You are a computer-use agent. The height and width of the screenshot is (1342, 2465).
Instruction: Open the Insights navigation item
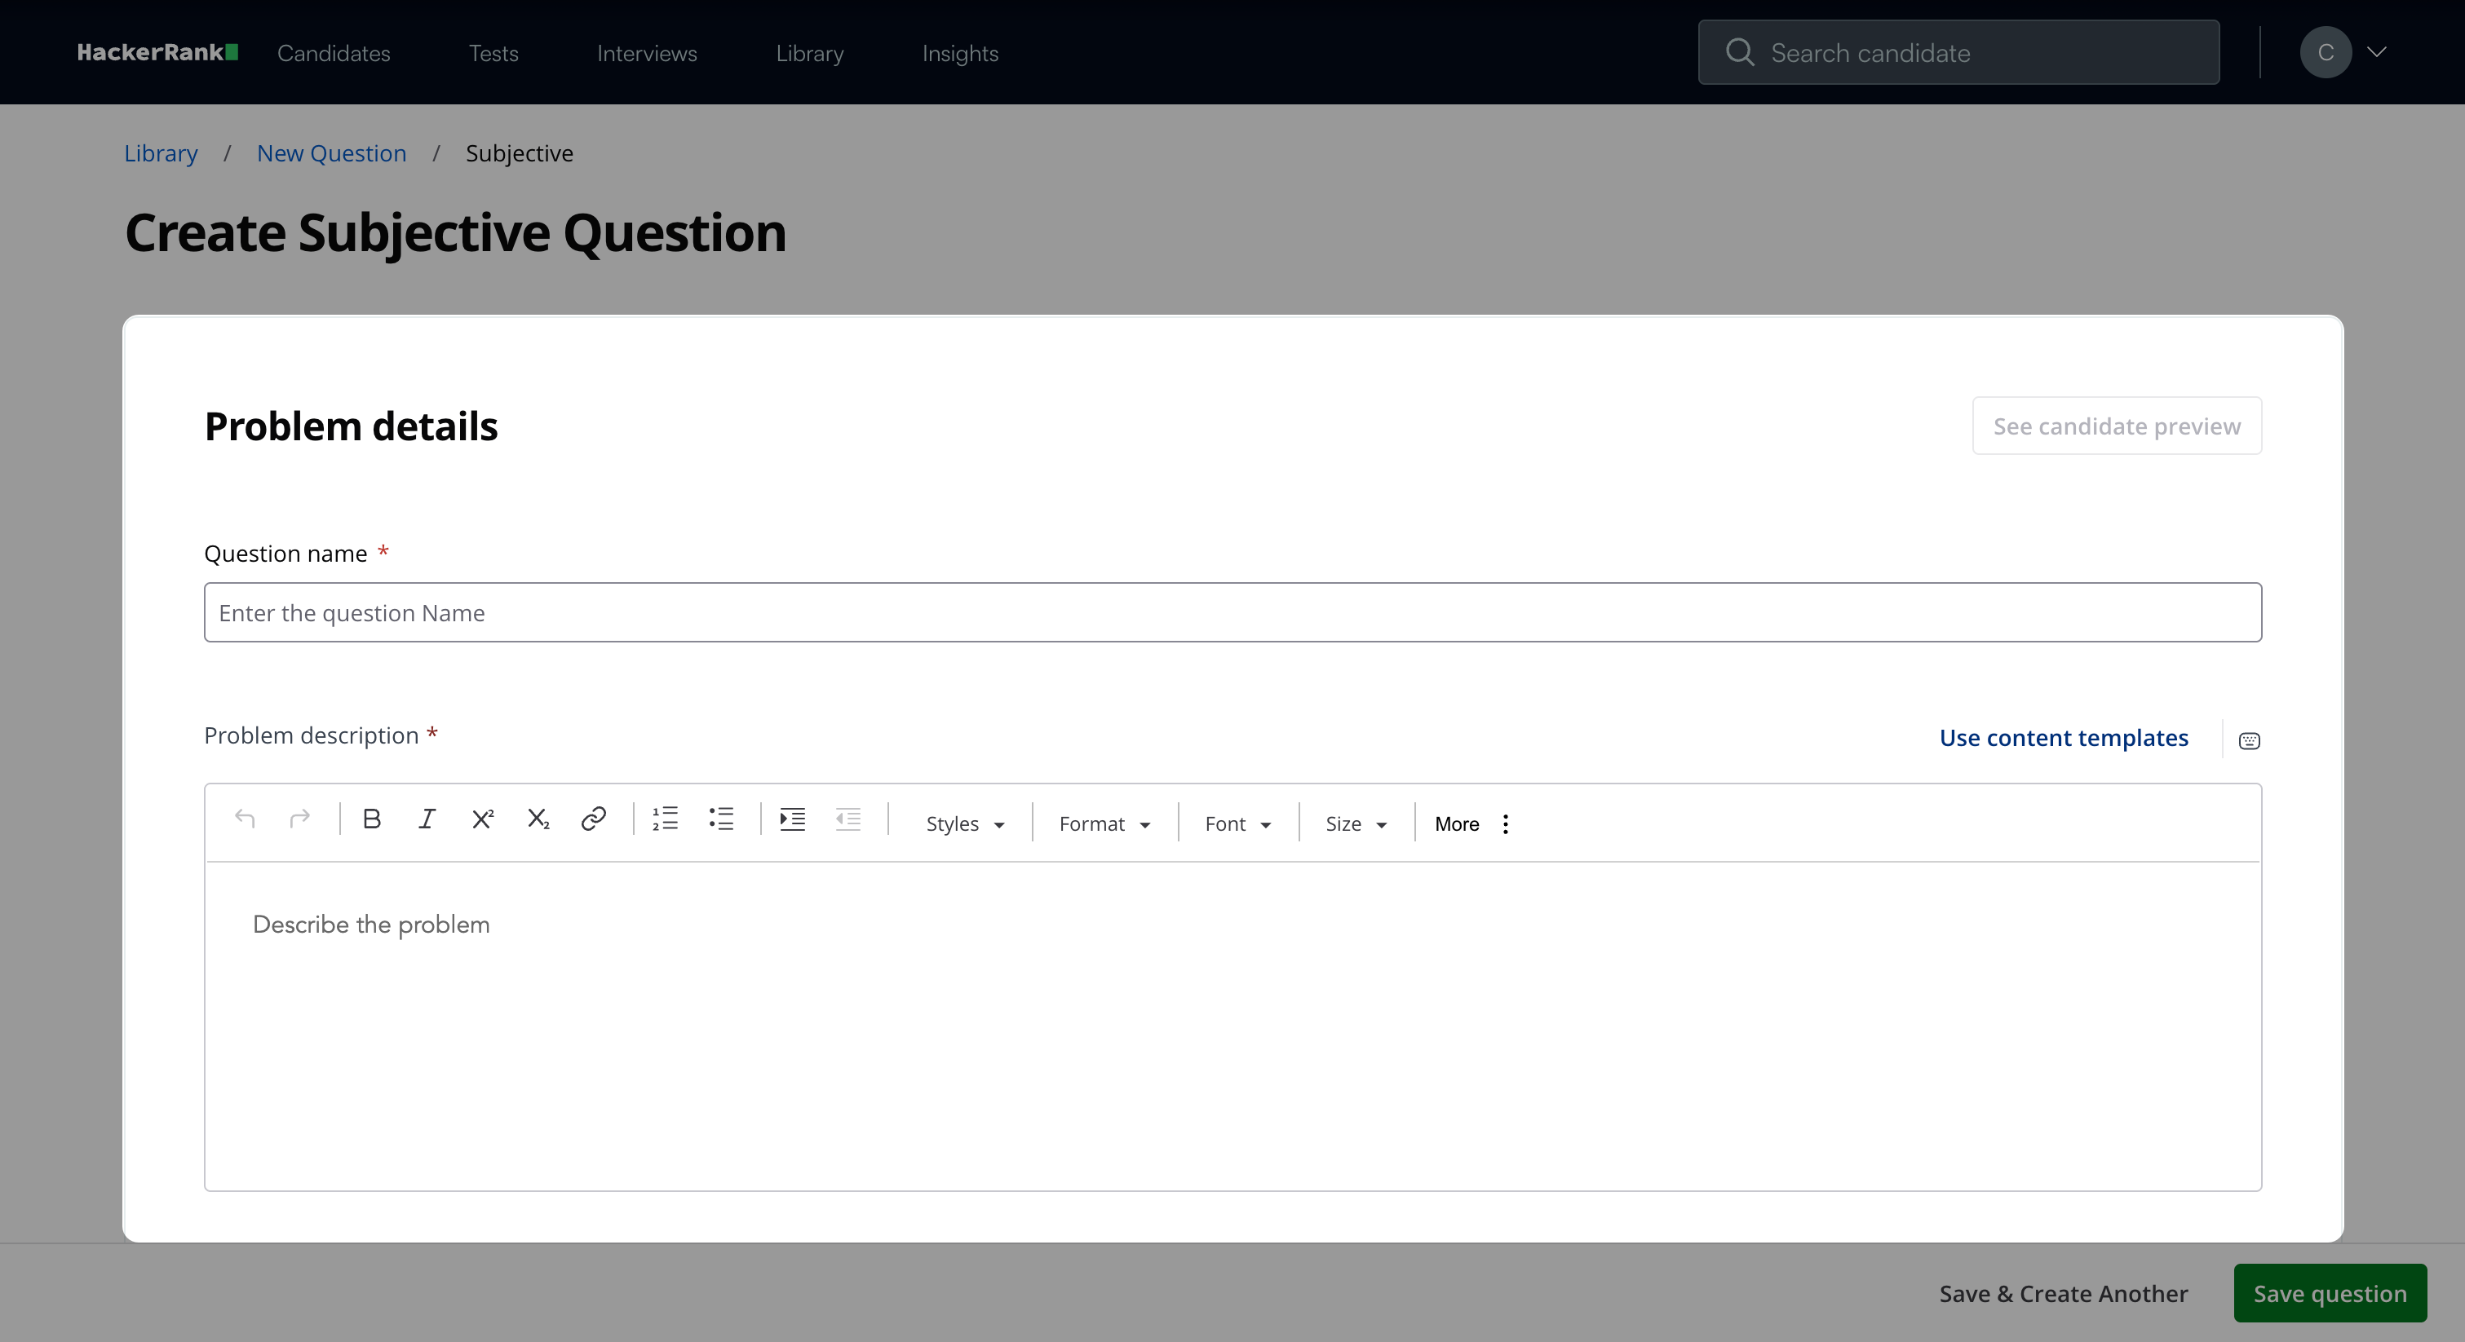pos(960,54)
